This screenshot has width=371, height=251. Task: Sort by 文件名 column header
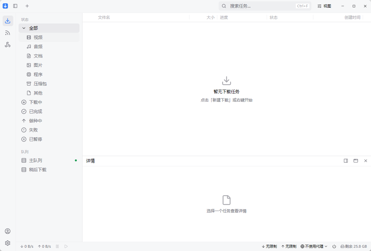[x=104, y=18]
